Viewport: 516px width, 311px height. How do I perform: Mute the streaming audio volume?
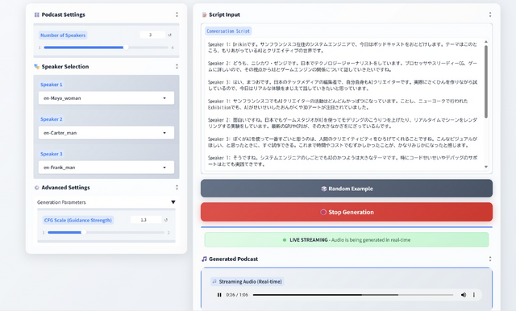464,295
